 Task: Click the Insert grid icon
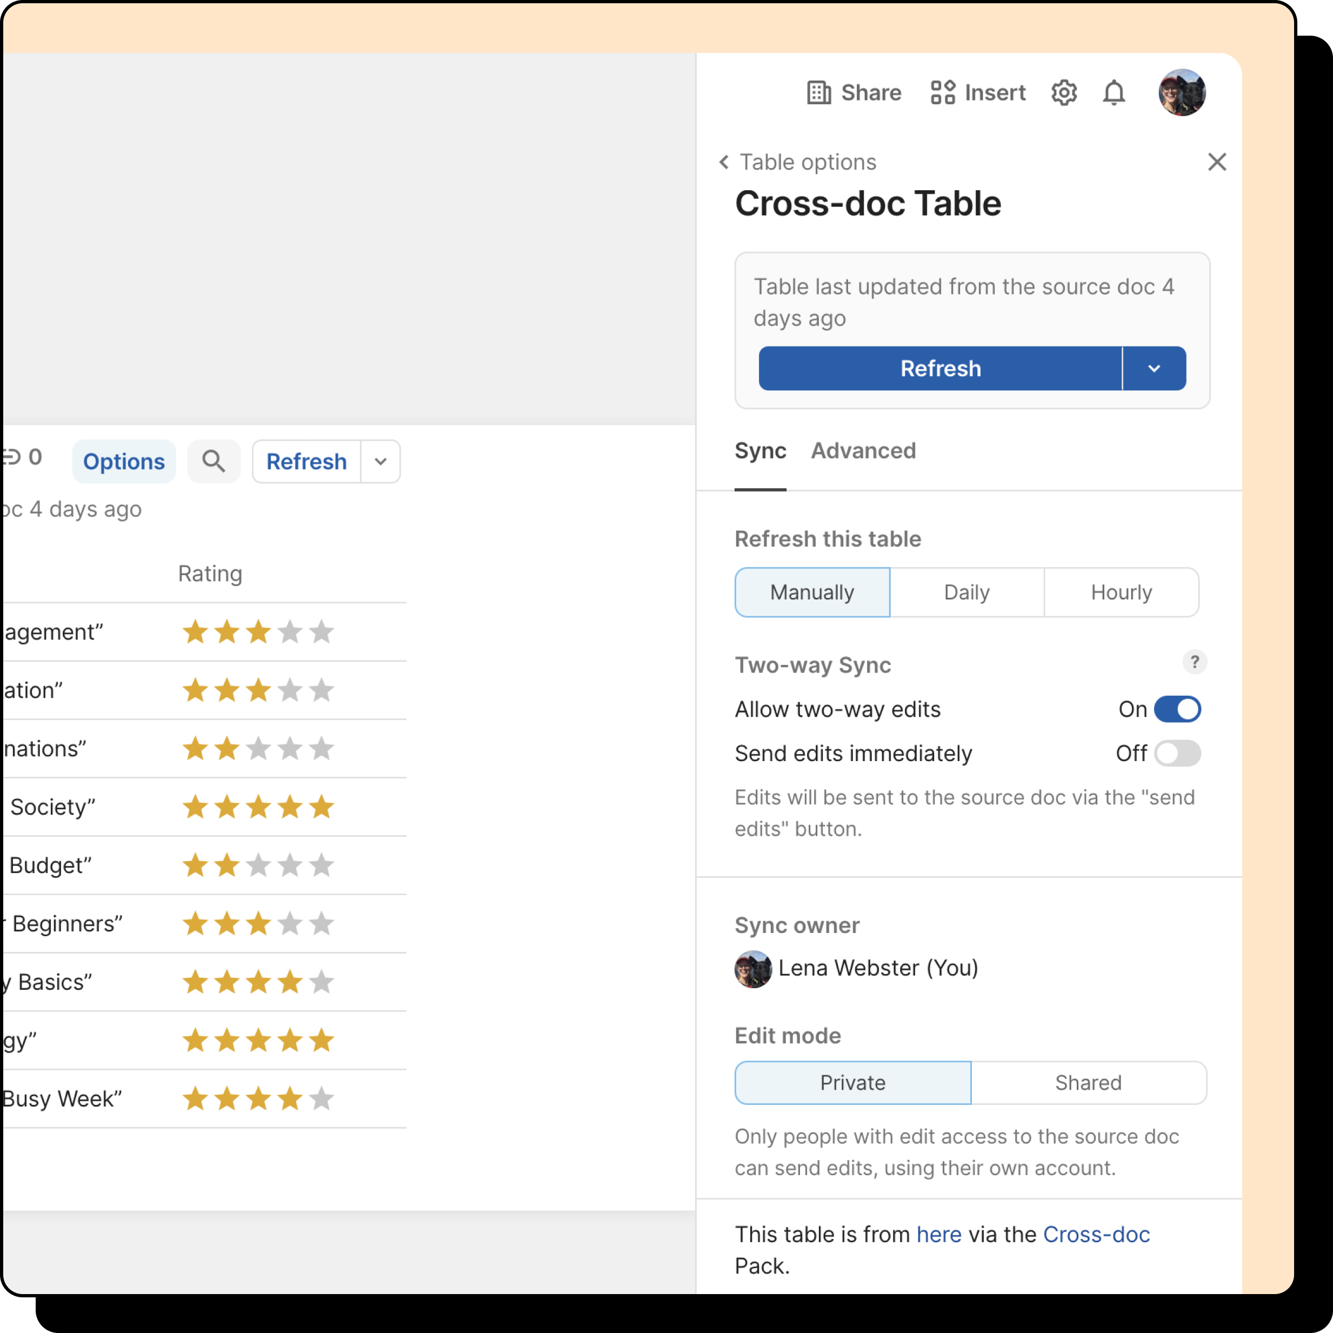[x=943, y=92]
